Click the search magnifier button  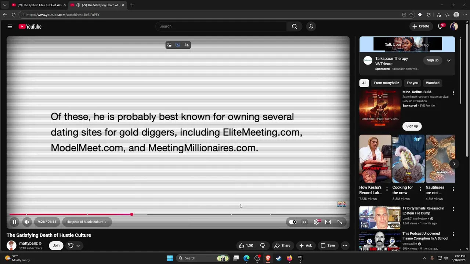(294, 26)
